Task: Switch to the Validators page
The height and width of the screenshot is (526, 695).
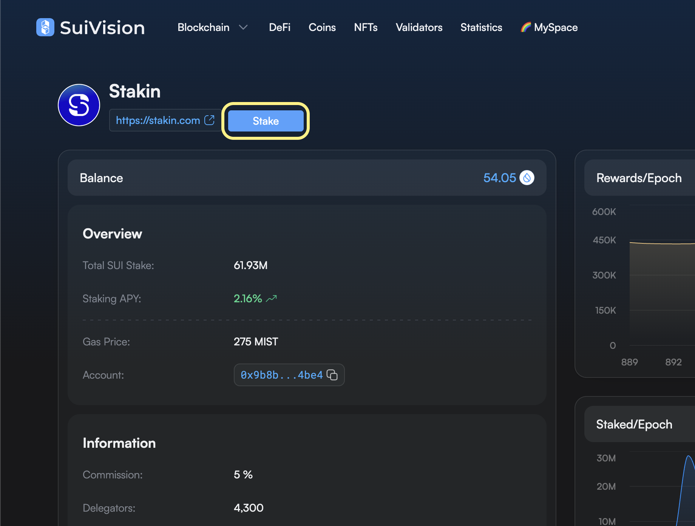Action: (x=419, y=27)
